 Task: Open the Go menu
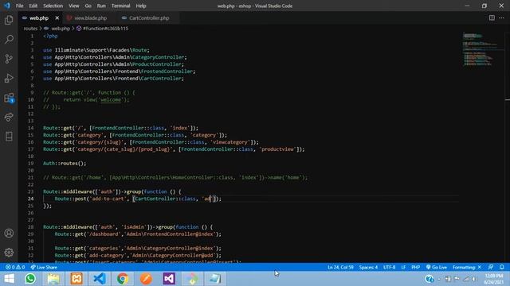point(88,6)
